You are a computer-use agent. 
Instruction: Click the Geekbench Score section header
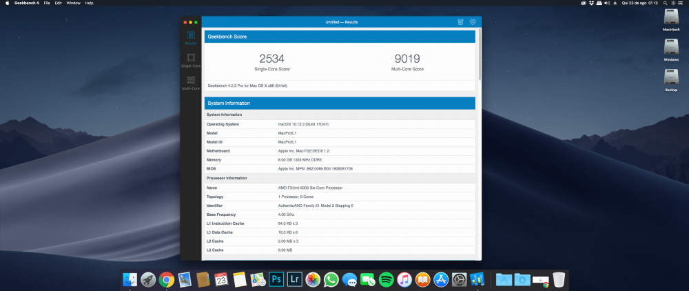340,37
